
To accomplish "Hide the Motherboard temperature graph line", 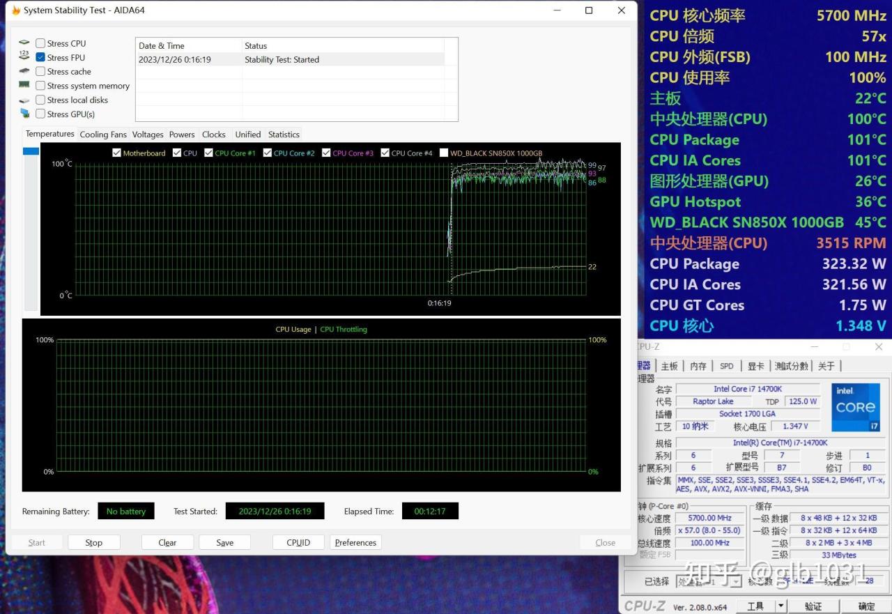I will click(x=116, y=153).
